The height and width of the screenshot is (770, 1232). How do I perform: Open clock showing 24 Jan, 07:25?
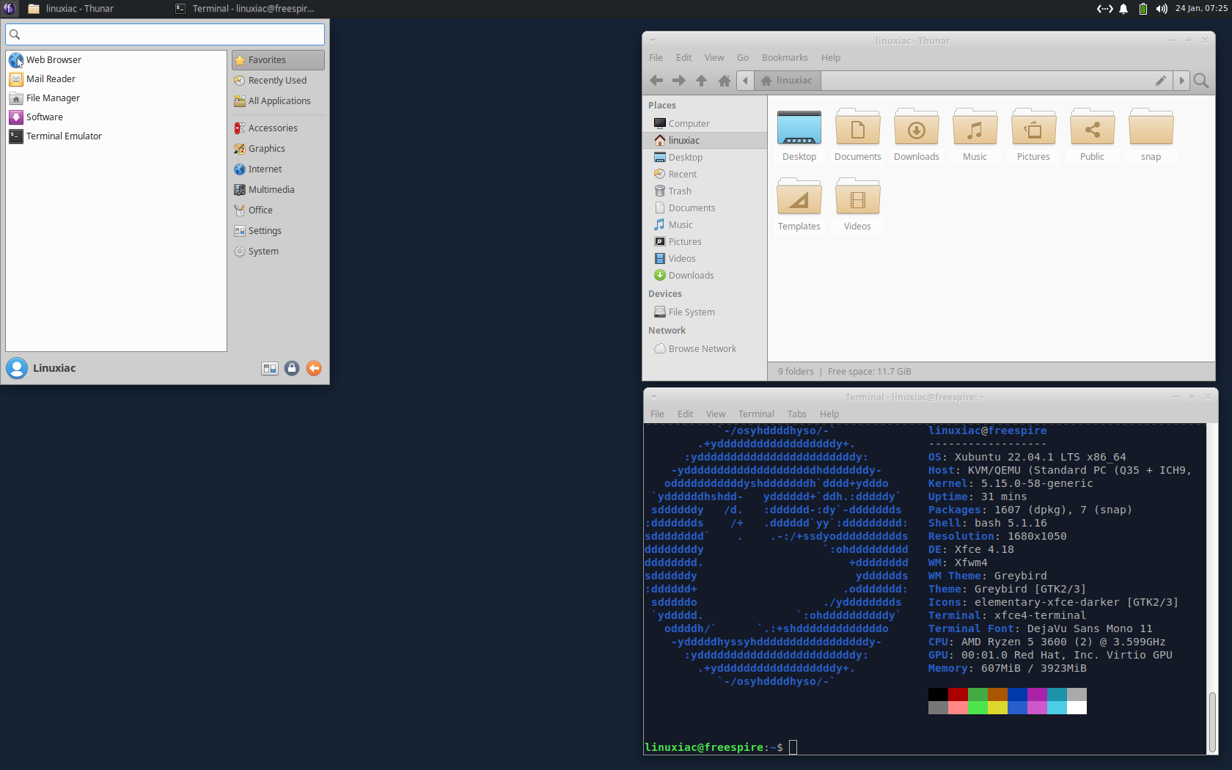click(x=1201, y=9)
